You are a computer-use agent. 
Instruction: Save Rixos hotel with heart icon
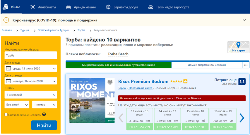coord(110,82)
